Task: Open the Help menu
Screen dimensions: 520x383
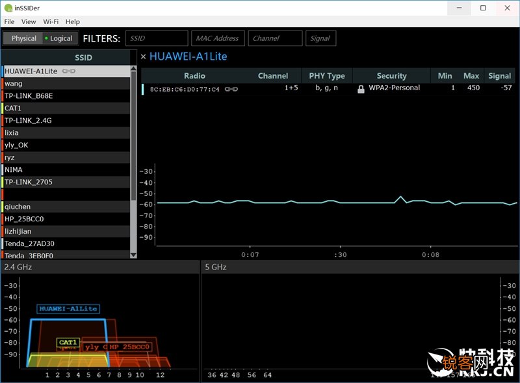Action: pyautogui.click(x=73, y=21)
